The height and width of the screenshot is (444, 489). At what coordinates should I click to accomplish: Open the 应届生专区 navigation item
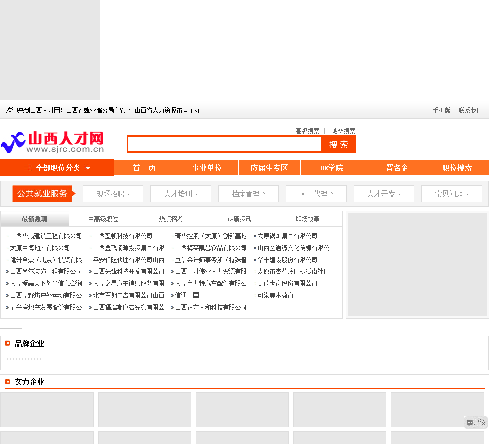click(269, 168)
